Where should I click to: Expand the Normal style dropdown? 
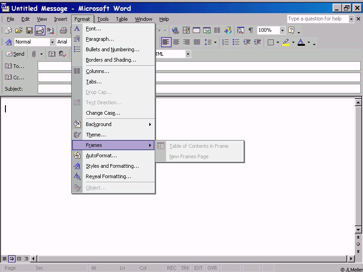(x=52, y=42)
